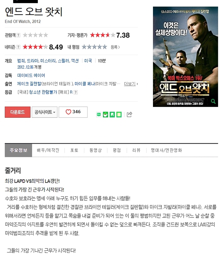Click help icon next to 관람객

(x=18, y=35)
